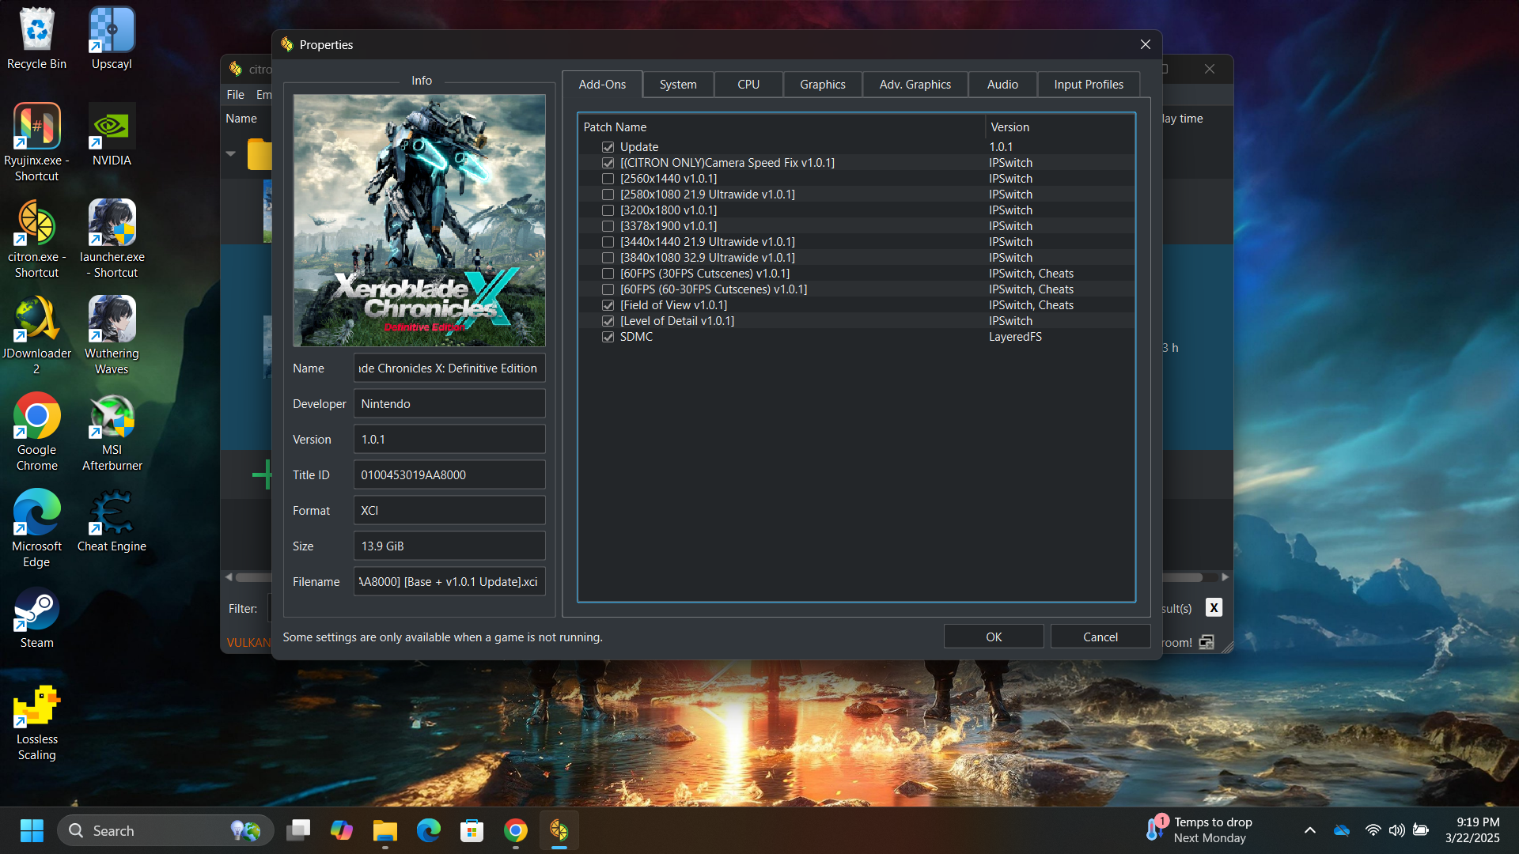This screenshot has height=854, width=1519.
Task: Open the Graphics tab
Action: point(823,85)
